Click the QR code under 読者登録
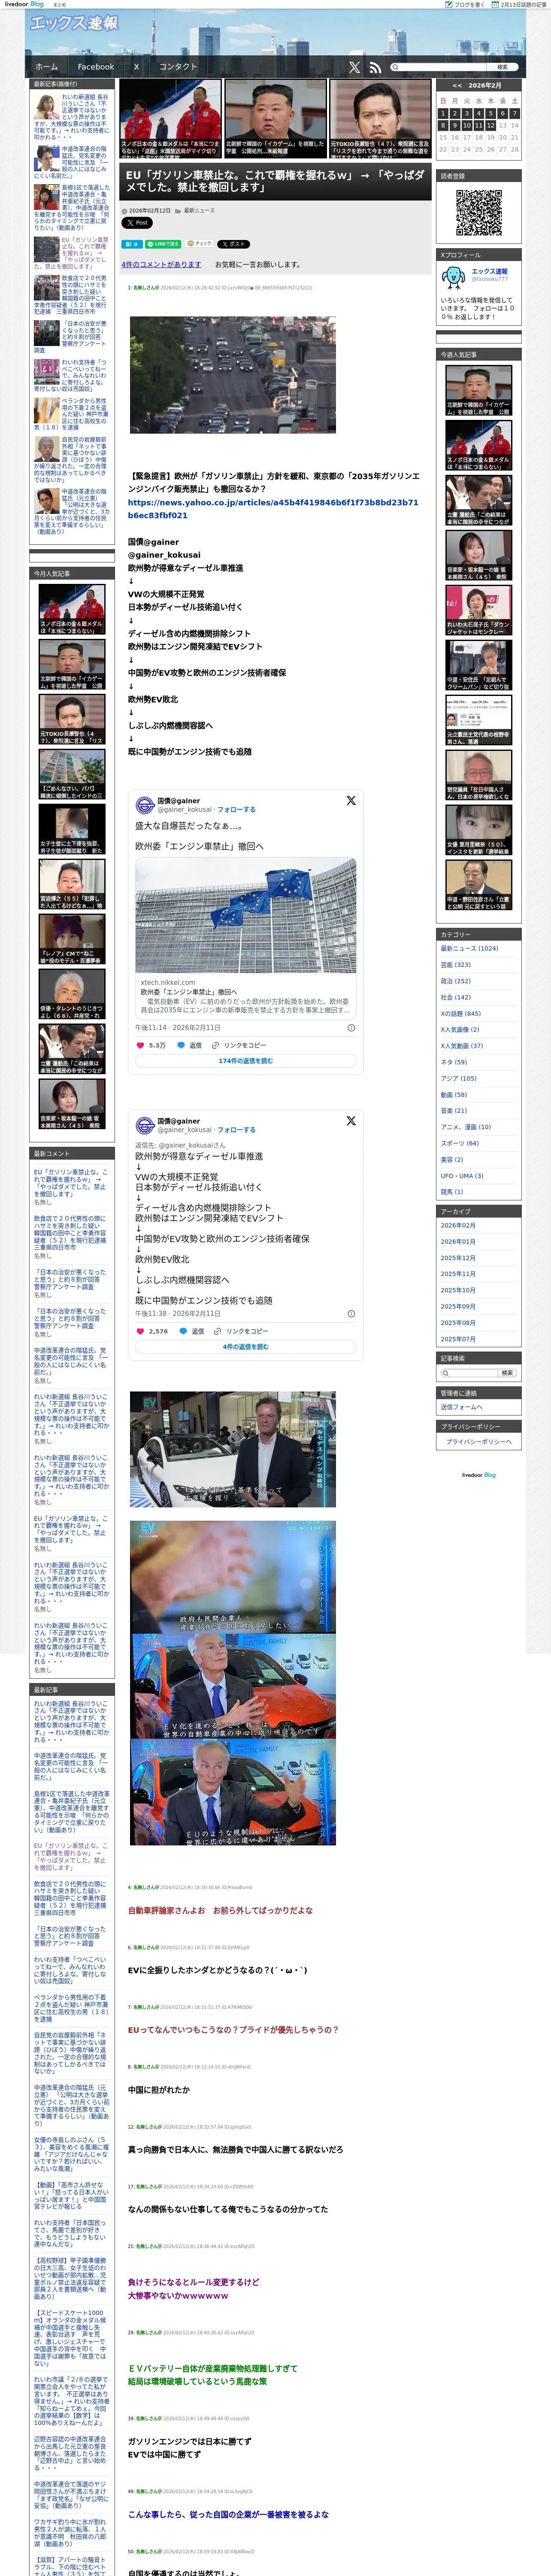551x2576 pixels. 479,212
